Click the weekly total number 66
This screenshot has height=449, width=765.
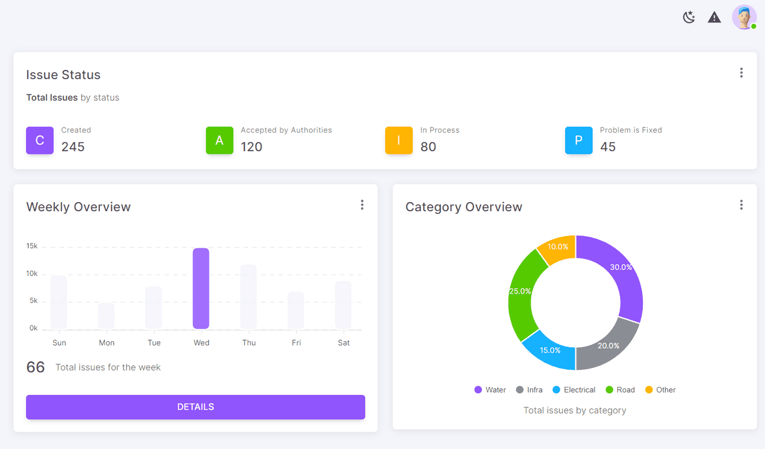tap(36, 367)
